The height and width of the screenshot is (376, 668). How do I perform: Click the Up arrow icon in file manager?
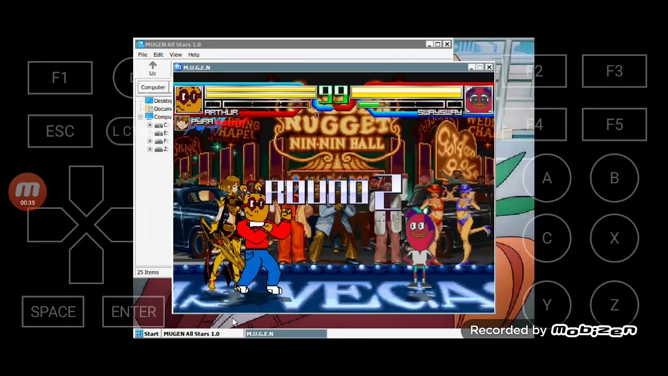click(x=152, y=65)
